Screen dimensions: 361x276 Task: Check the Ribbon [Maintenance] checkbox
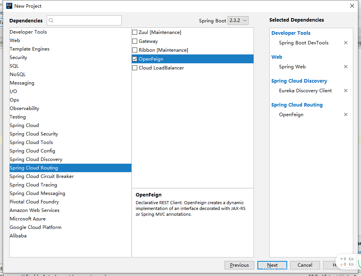tap(135, 50)
